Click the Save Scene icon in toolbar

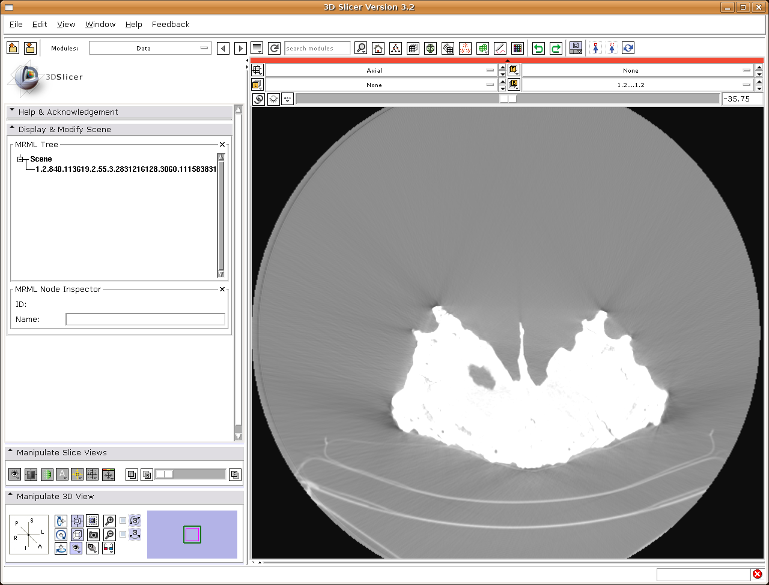coord(30,48)
